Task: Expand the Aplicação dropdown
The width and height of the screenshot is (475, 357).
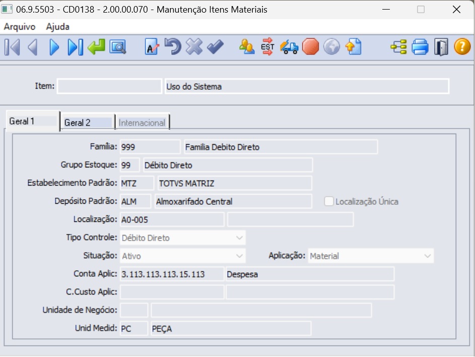Action: click(428, 256)
